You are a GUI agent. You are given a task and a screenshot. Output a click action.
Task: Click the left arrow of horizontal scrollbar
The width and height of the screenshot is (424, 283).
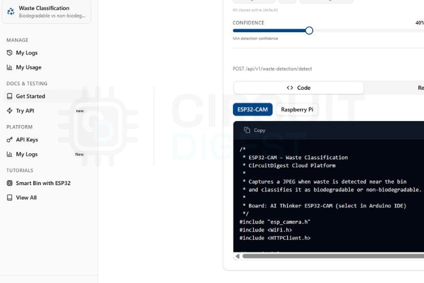point(237,256)
